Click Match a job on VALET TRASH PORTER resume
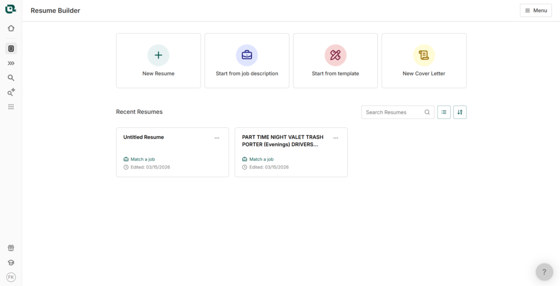This screenshot has height=286, width=560. coord(258,159)
